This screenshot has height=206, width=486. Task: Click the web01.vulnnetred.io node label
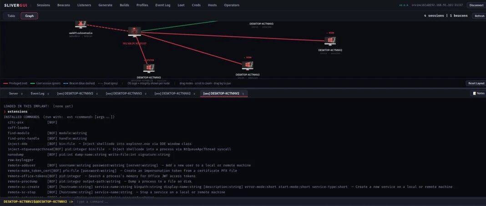pos(81,33)
